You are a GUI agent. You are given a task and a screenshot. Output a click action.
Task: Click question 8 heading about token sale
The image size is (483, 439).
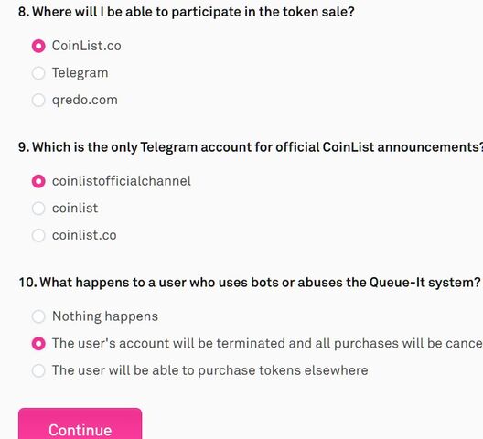pos(187,12)
